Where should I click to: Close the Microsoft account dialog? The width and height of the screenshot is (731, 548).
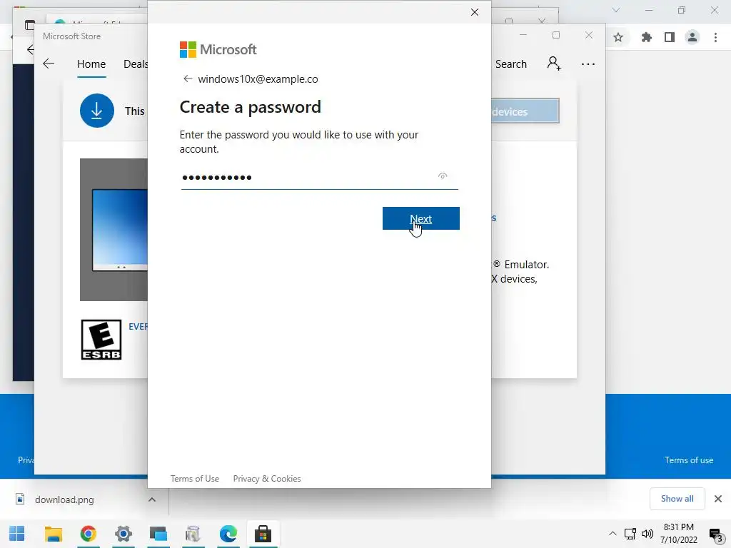[475, 12]
